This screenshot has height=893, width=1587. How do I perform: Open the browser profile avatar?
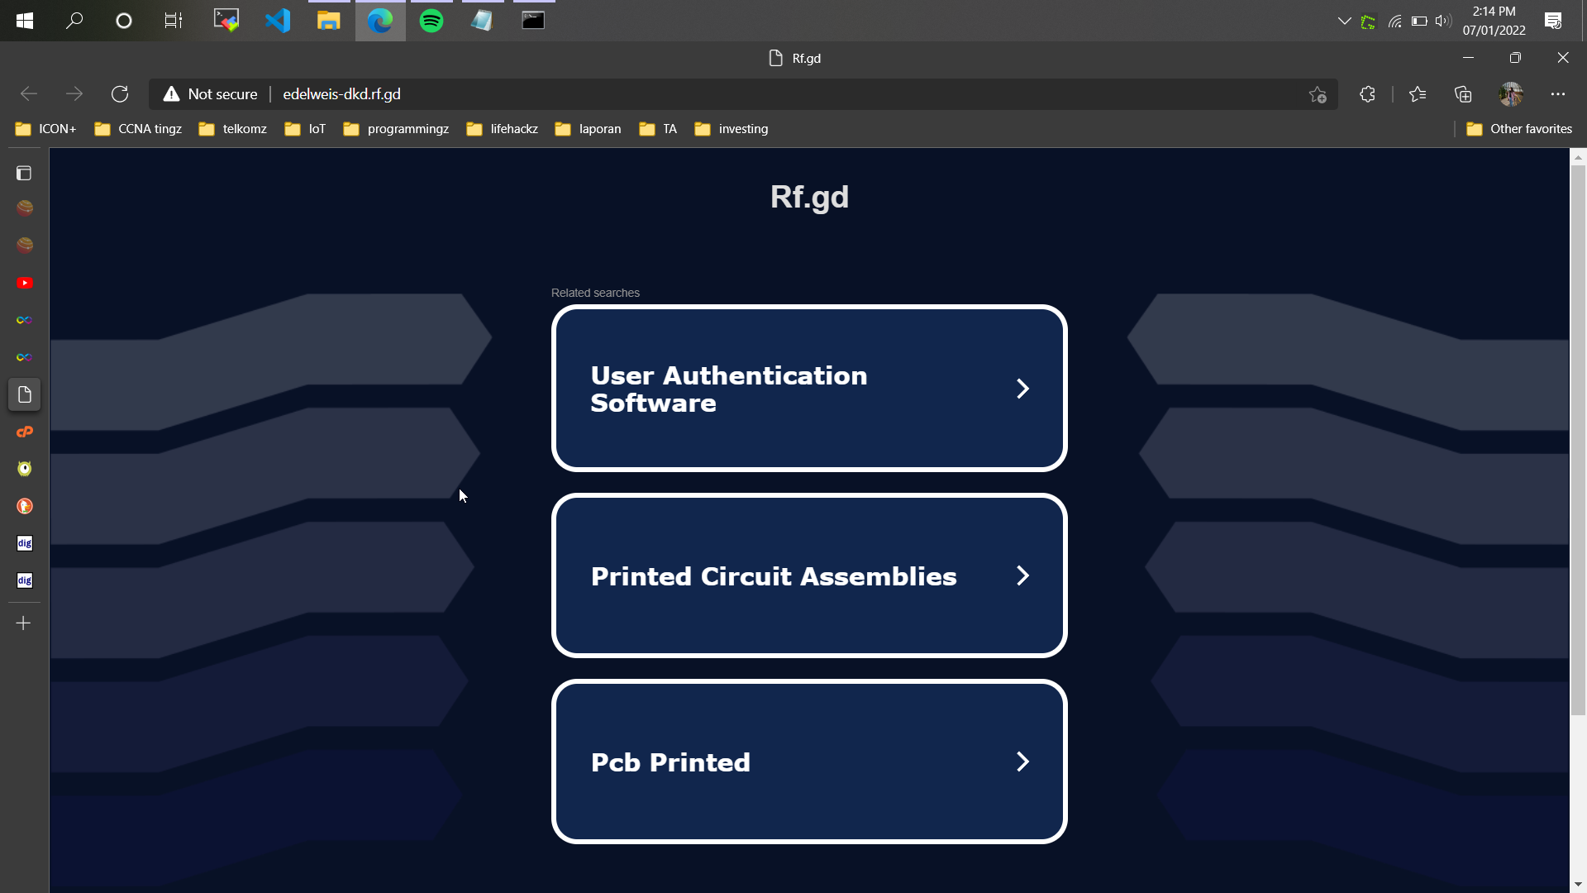1511,94
